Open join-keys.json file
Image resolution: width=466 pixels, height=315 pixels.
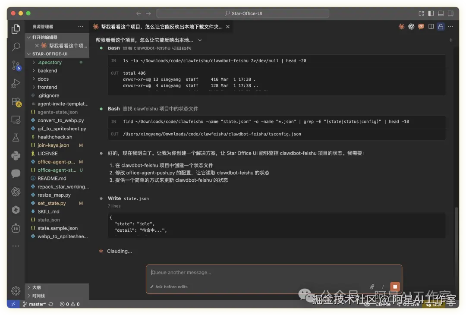coord(57,145)
